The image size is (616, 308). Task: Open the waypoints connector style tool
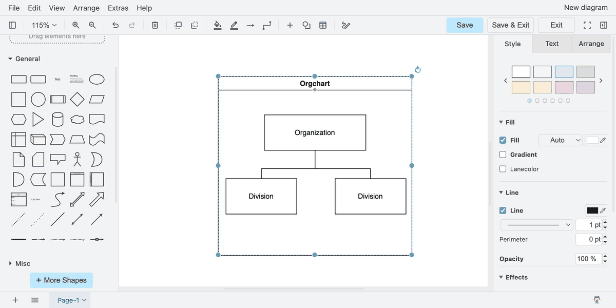(267, 25)
